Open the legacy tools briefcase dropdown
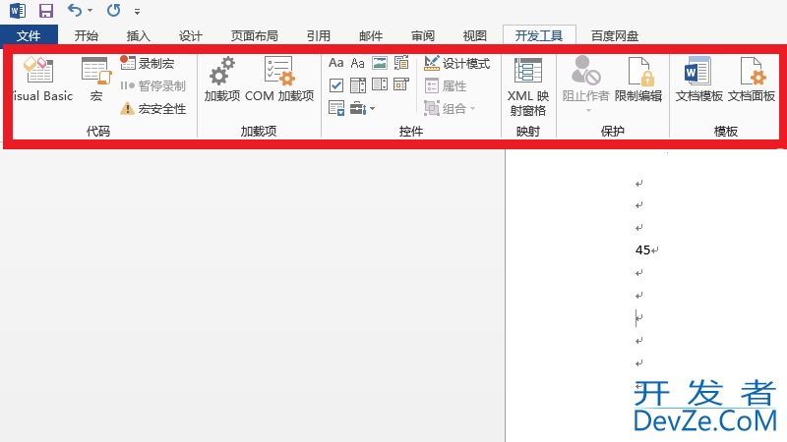 coord(362,108)
